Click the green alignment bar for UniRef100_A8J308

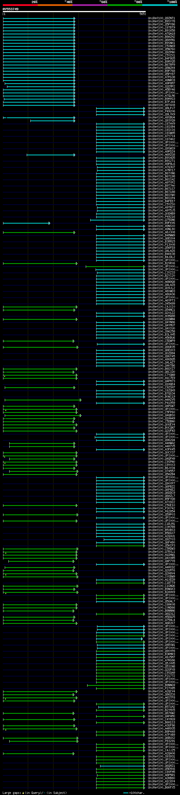pyautogui.click(x=39, y=232)
